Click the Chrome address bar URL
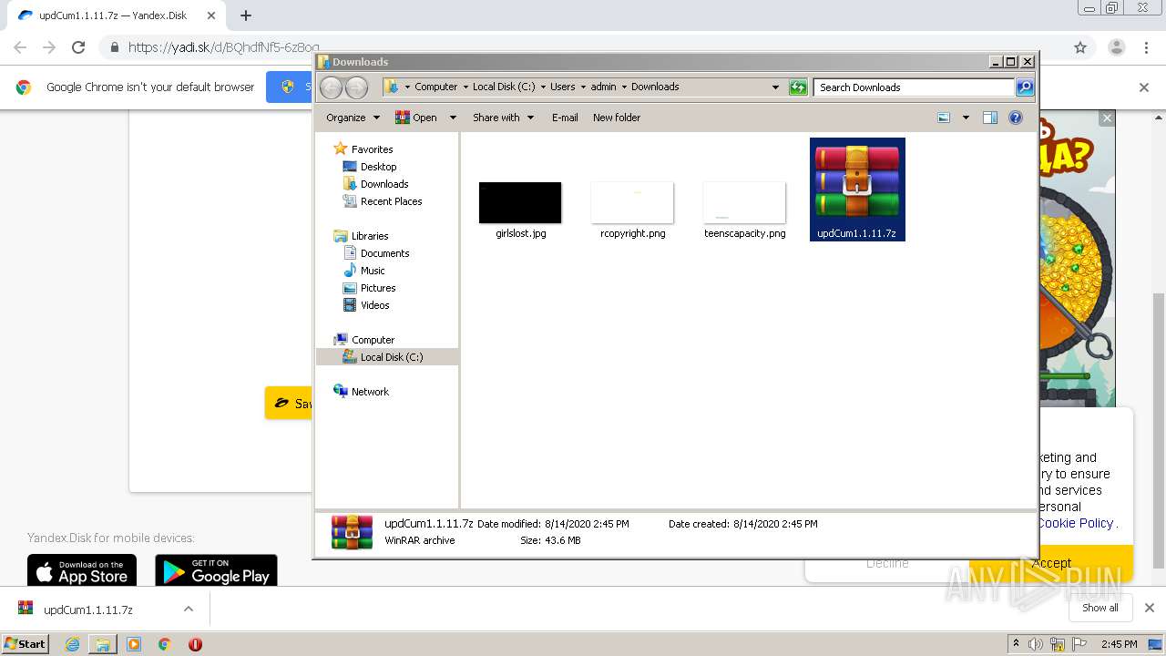The image size is (1166, 656). [x=223, y=47]
